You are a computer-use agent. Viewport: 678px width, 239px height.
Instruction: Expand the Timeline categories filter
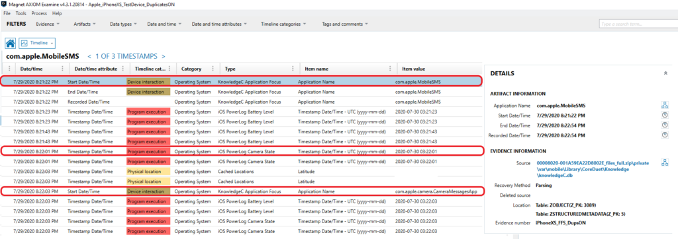[x=283, y=24]
